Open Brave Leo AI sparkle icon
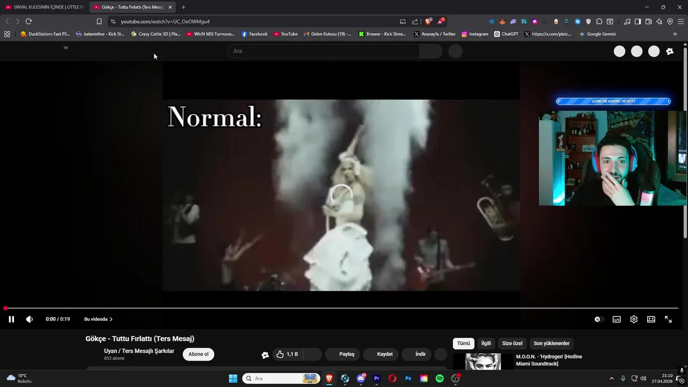Image resolution: width=688 pixels, height=387 pixels. click(659, 21)
